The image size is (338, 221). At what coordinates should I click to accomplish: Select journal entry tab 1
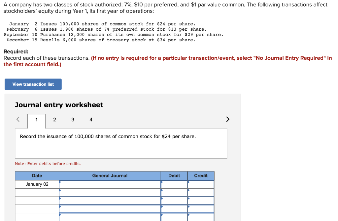coord(36,120)
